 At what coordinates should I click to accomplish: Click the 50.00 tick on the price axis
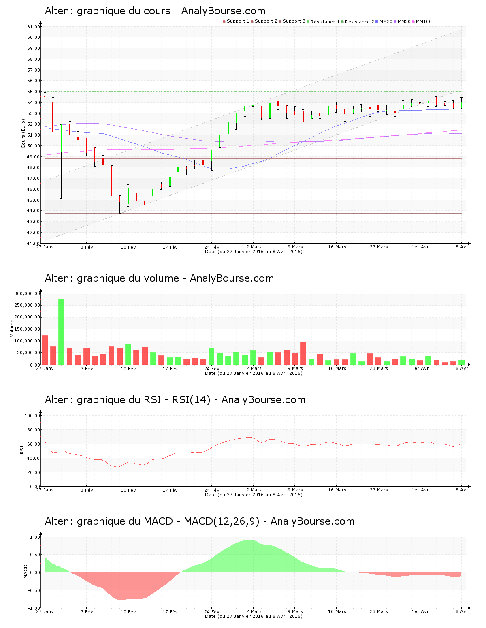(x=33, y=146)
